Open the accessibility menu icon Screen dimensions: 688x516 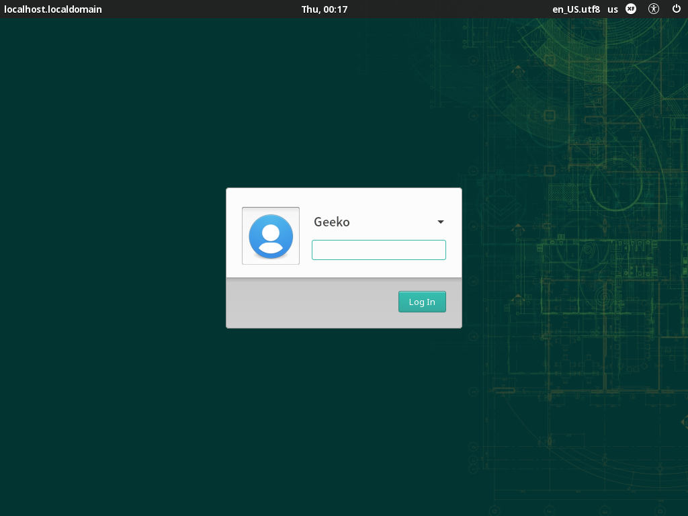tap(654, 9)
